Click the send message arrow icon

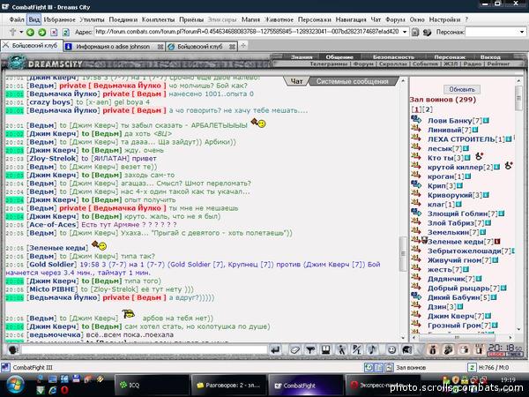[x=275, y=350]
